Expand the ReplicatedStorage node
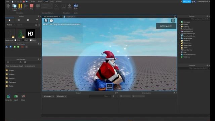215x121 pixels. 179,34
